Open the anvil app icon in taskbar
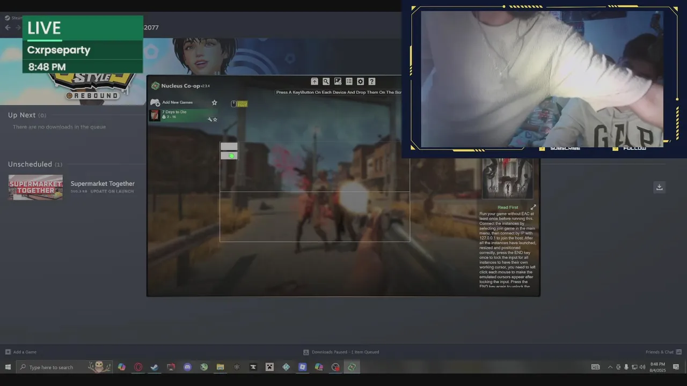Screen dimensions: 687x386 (x=253, y=367)
